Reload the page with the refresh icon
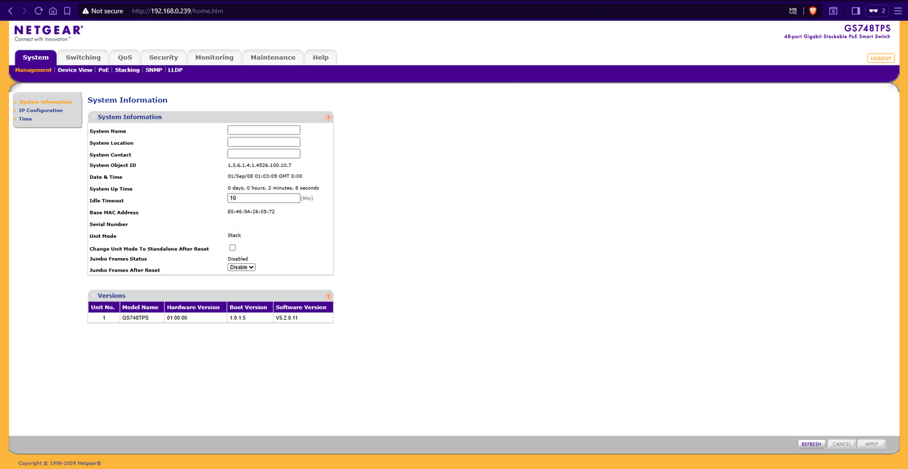The width and height of the screenshot is (908, 469). [38, 11]
